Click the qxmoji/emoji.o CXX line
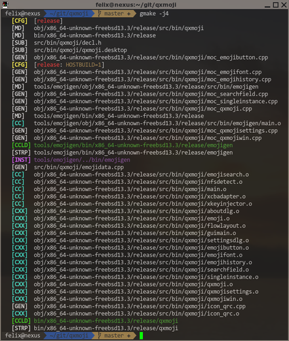 point(121,219)
